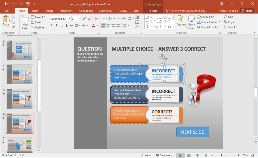Open the Quick Styles gallery

191,23
